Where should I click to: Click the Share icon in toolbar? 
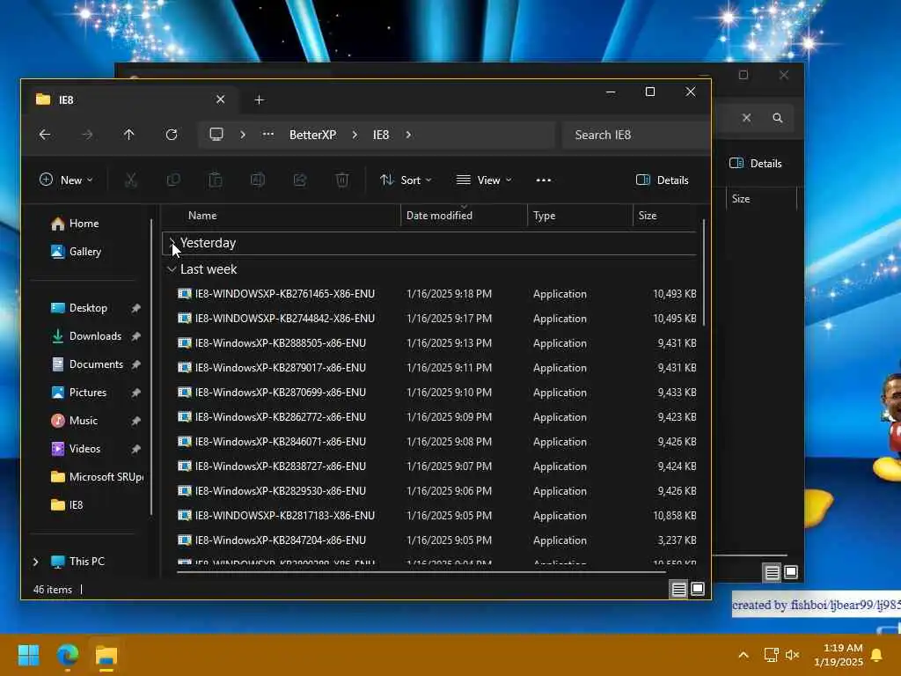[300, 180]
